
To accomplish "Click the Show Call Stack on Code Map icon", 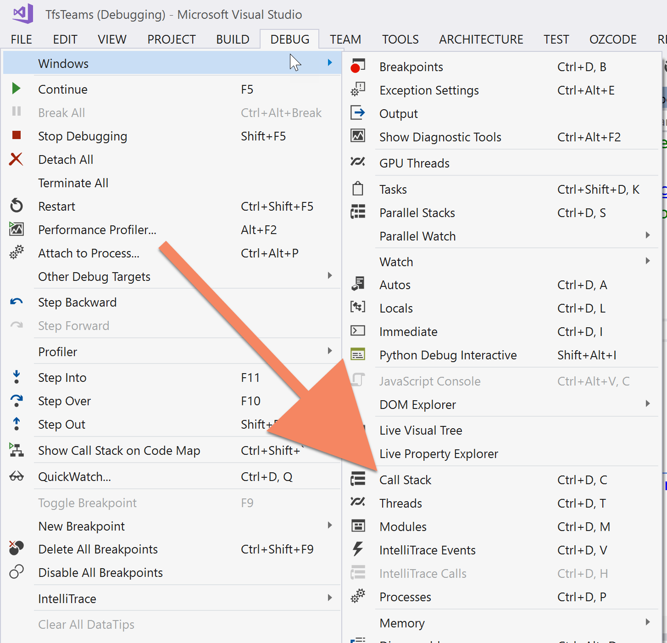I will coord(17,450).
